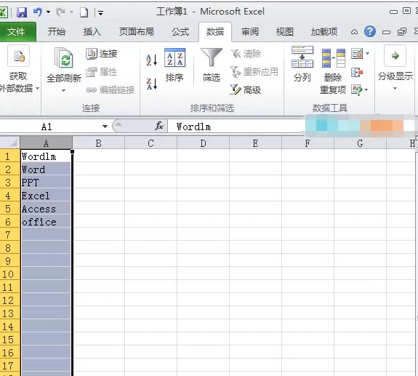Select column F header

(x=308, y=143)
